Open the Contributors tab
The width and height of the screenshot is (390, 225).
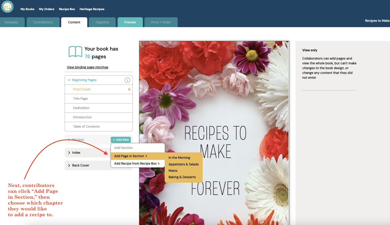[43, 22]
